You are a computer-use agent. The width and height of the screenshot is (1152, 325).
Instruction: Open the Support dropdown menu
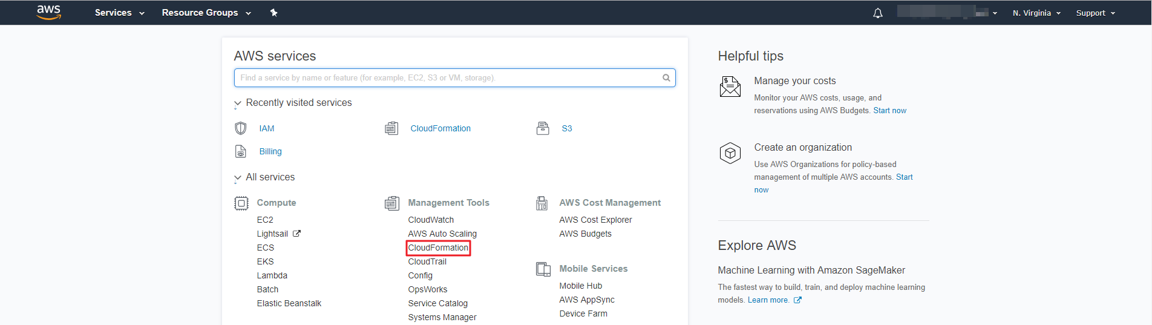coord(1095,13)
